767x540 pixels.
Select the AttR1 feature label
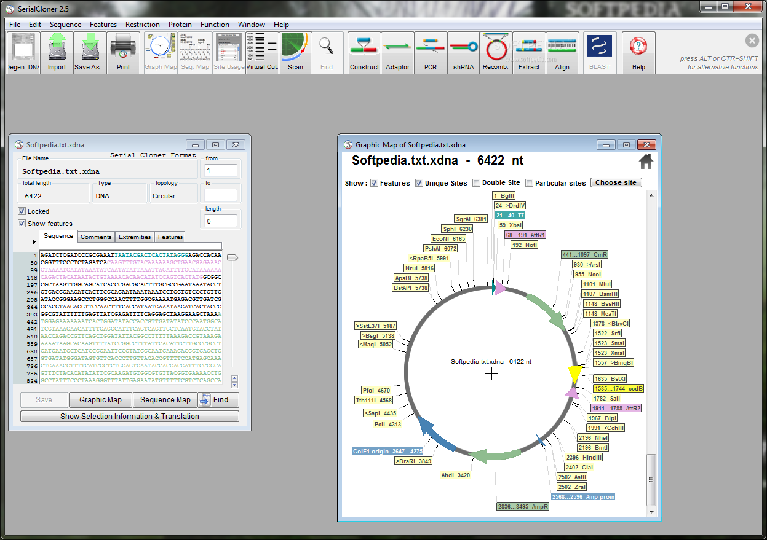pos(525,235)
